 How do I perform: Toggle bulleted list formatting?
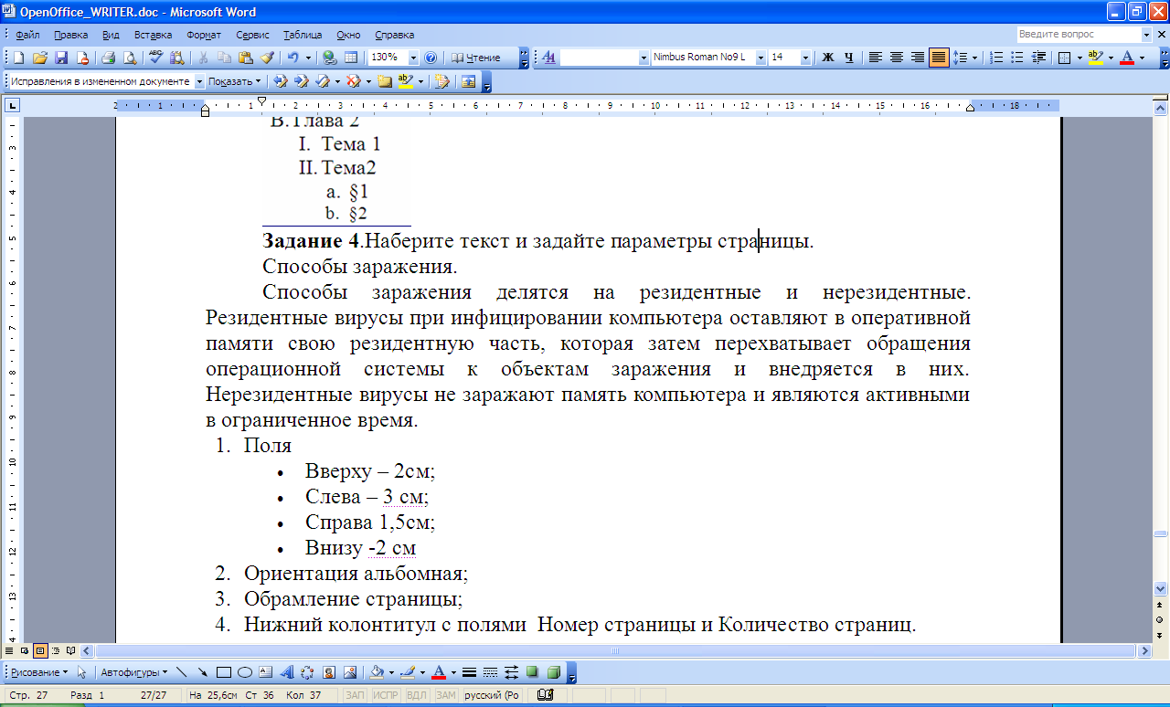[x=1017, y=58]
